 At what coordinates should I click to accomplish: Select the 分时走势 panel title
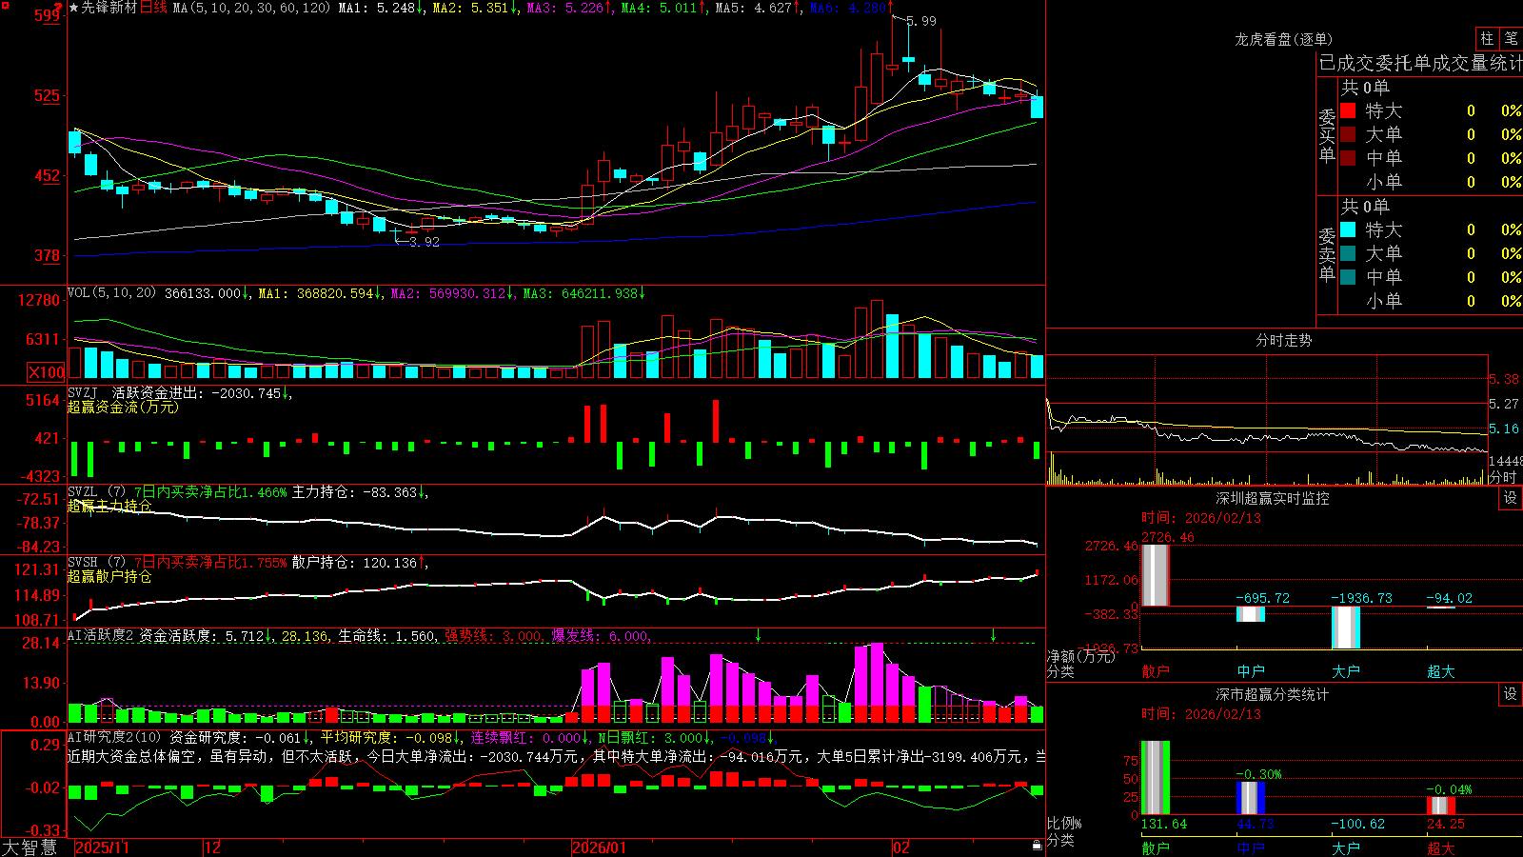tap(1283, 340)
